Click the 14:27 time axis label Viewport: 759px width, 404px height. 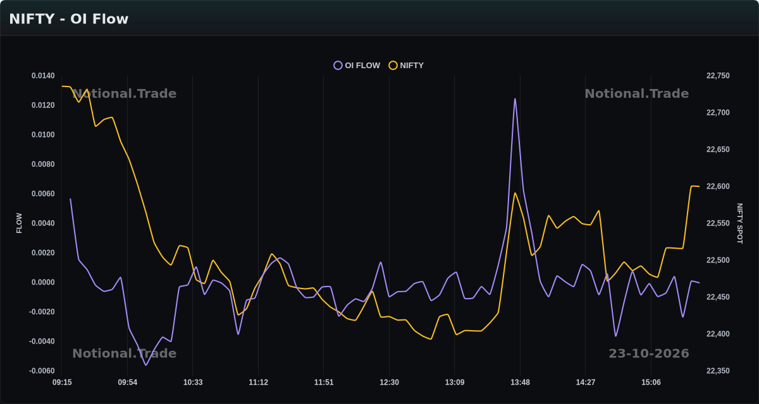click(586, 383)
